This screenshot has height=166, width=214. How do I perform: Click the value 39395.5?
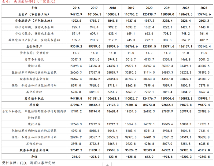point(204,72)
